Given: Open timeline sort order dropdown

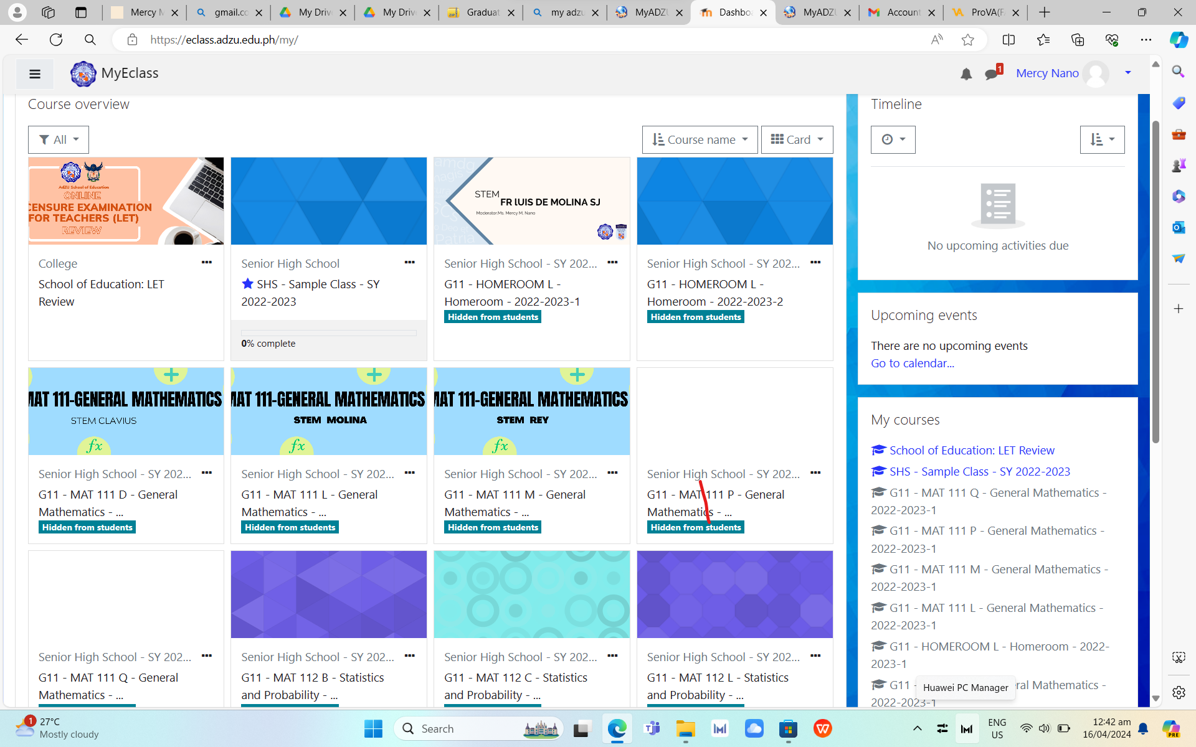Looking at the screenshot, I should pos(1102,139).
